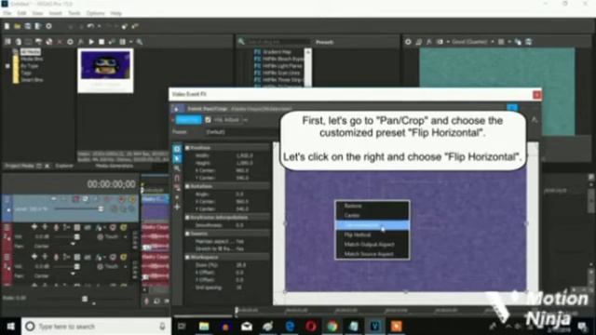This screenshot has width=596, height=335.
Task: Choose Flip Vertical in the context menu
Action: [x=372, y=235]
